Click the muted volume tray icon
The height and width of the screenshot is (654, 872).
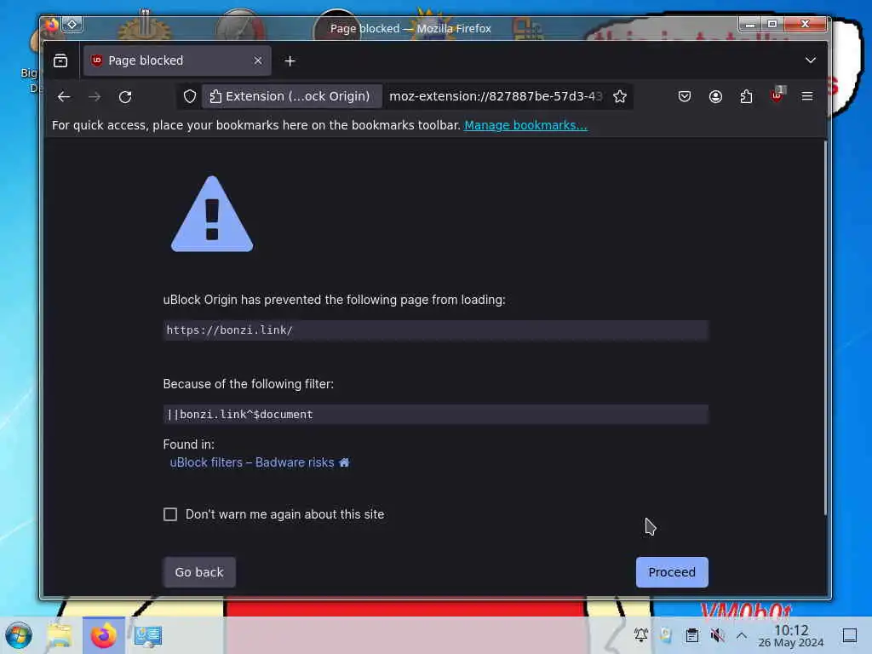pos(717,635)
